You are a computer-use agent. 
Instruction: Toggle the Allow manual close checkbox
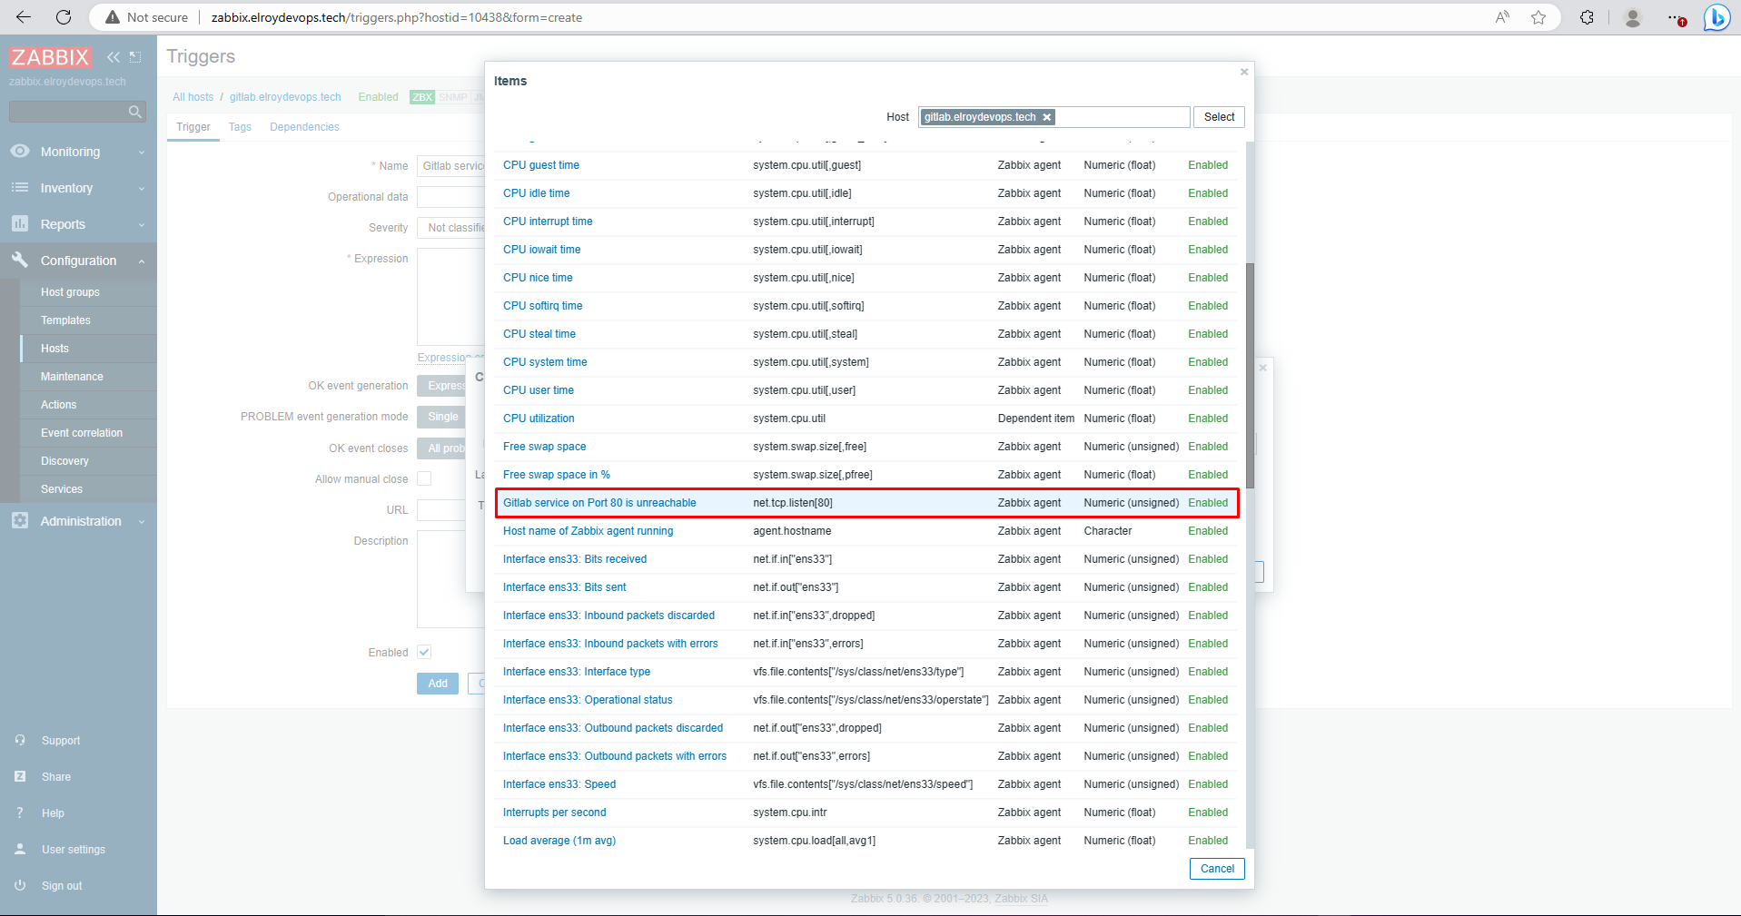[x=424, y=478]
